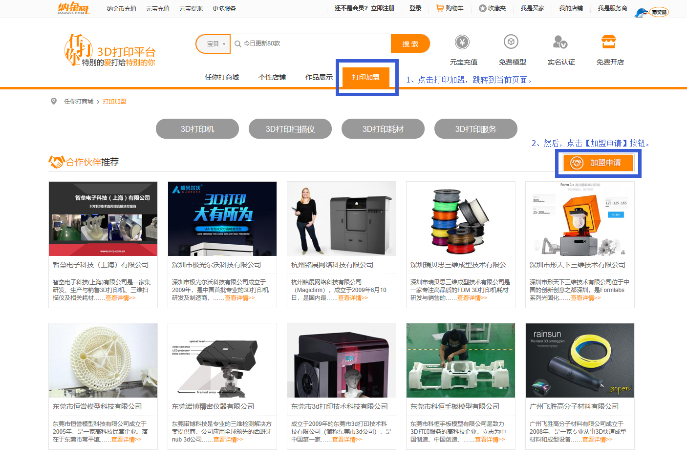Image resolution: width=687 pixels, height=464 pixels.
Task: Select the 打印加盟 navigation tab
Action: point(366,77)
